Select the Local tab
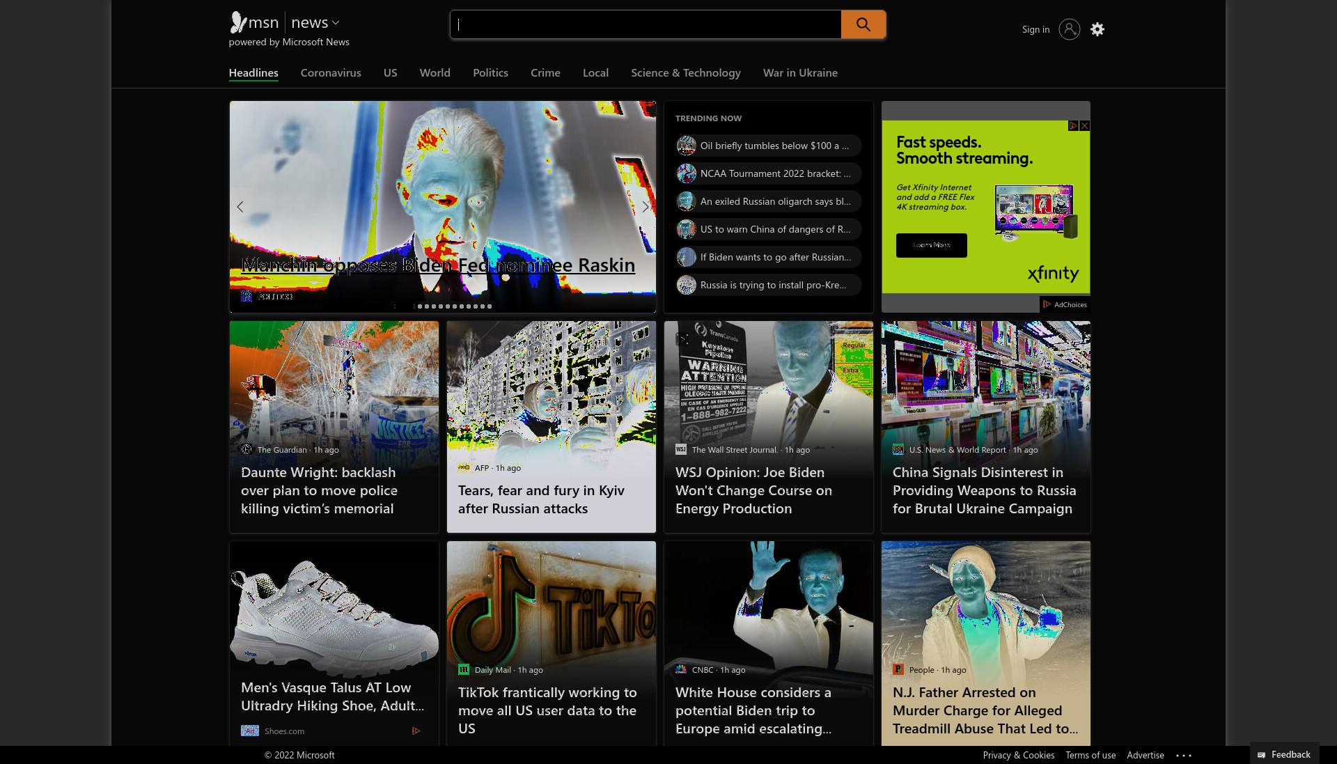 pos(595,73)
